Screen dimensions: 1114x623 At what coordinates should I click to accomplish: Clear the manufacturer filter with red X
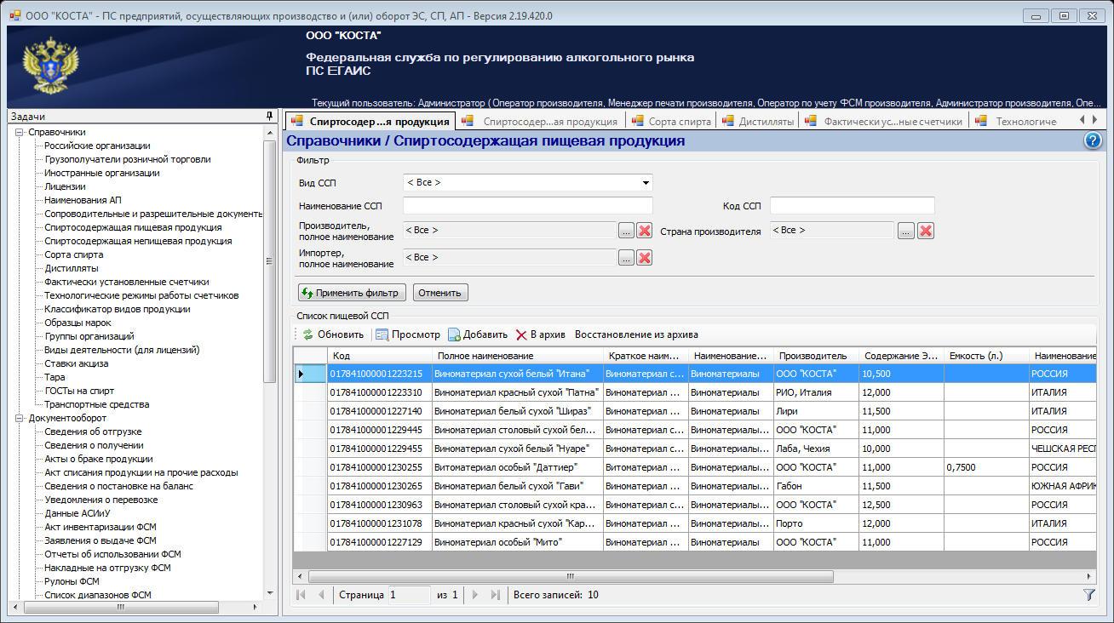pos(645,231)
